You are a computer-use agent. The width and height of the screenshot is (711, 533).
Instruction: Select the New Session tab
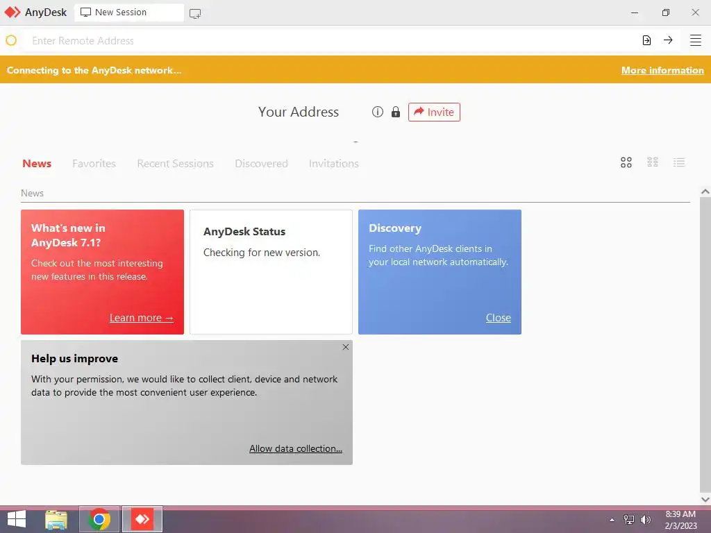(129, 12)
